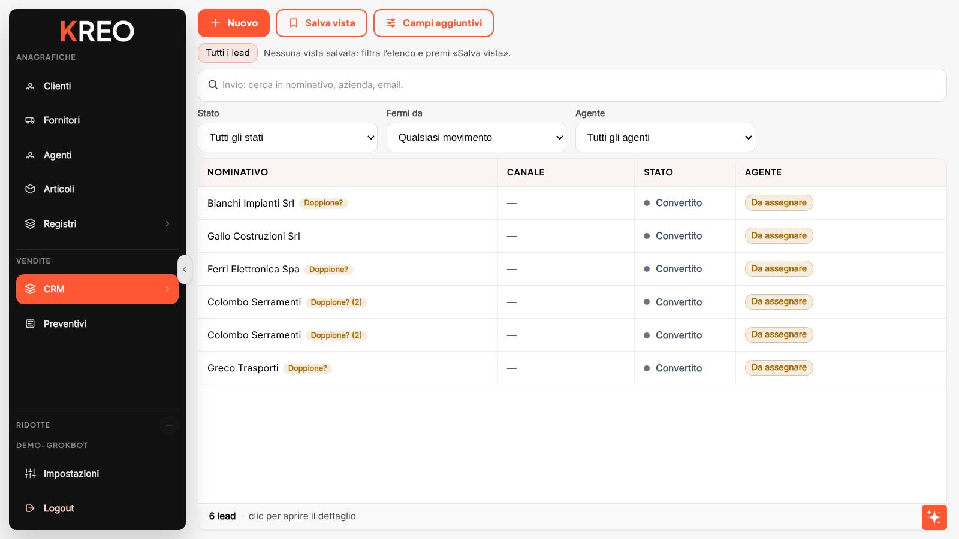Open the Agente filter dropdown

point(665,138)
